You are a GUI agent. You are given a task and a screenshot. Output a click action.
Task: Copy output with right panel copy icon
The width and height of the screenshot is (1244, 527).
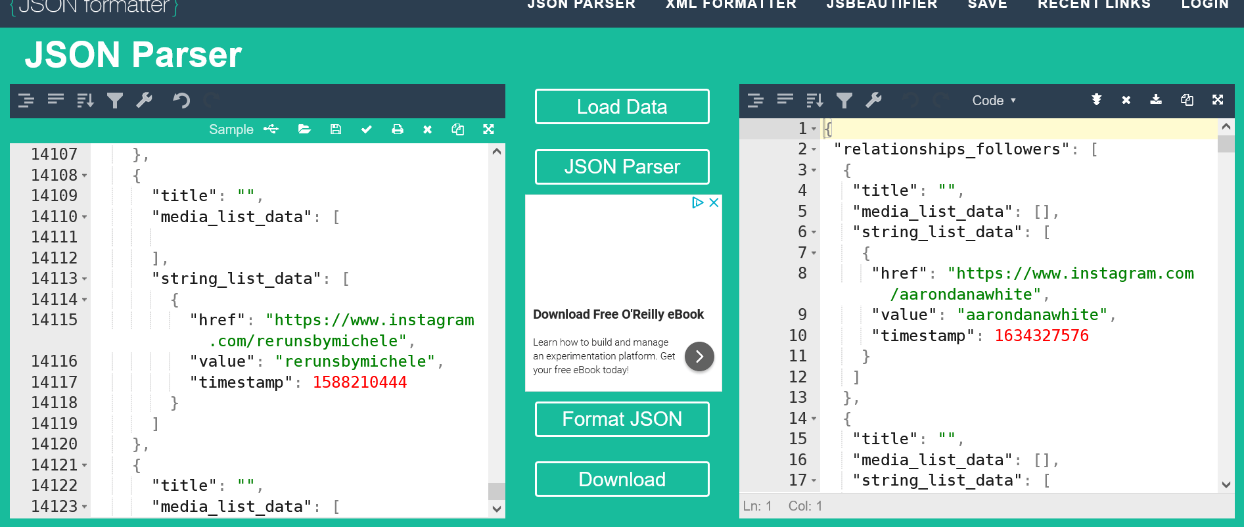1187,100
